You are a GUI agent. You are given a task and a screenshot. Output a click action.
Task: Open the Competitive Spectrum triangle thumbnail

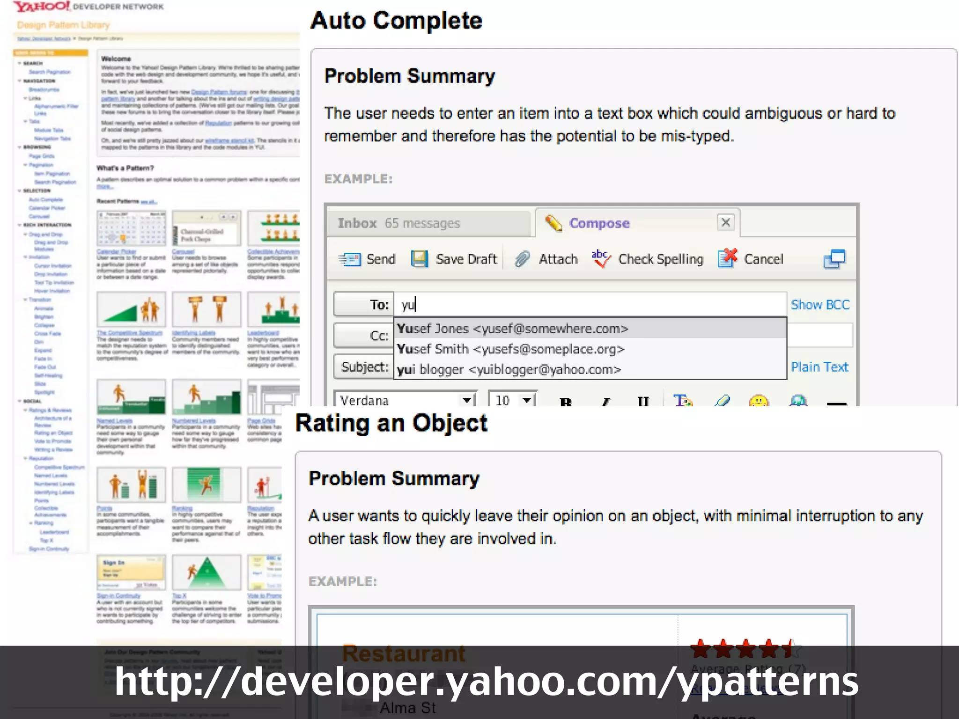pyautogui.click(x=131, y=309)
